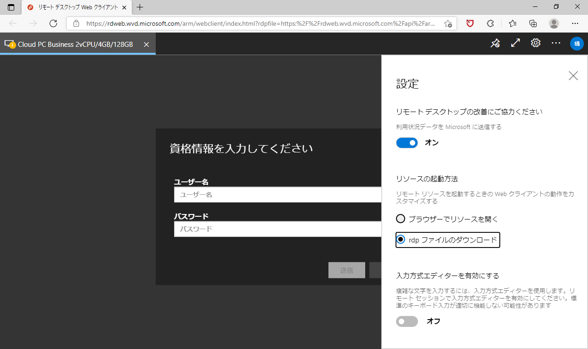Viewport: 588px width, 349px height.
Task: Close the settings panel with the X
Action: [x=573, y=76]
